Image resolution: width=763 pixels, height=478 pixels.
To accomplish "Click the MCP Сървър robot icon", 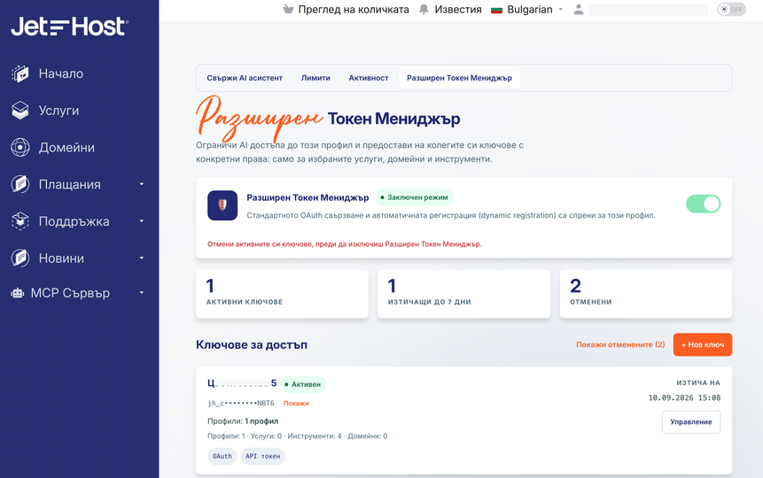I will (x=18, y=293).
